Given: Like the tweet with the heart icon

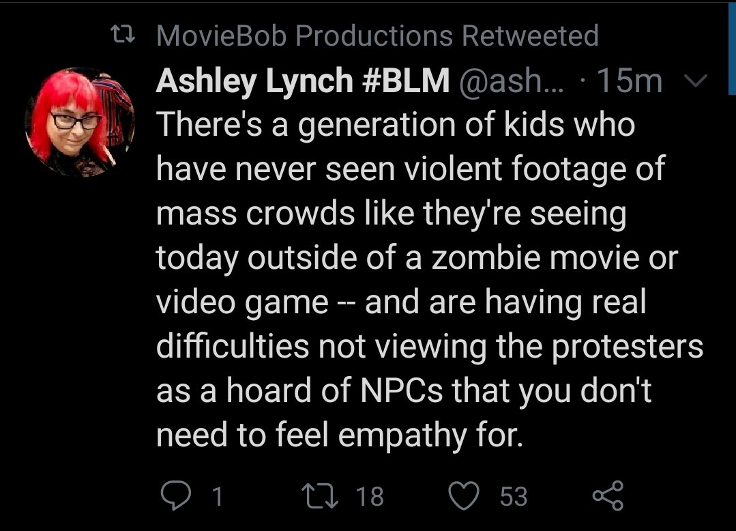Looking at the screenshot, I should 465,496.
